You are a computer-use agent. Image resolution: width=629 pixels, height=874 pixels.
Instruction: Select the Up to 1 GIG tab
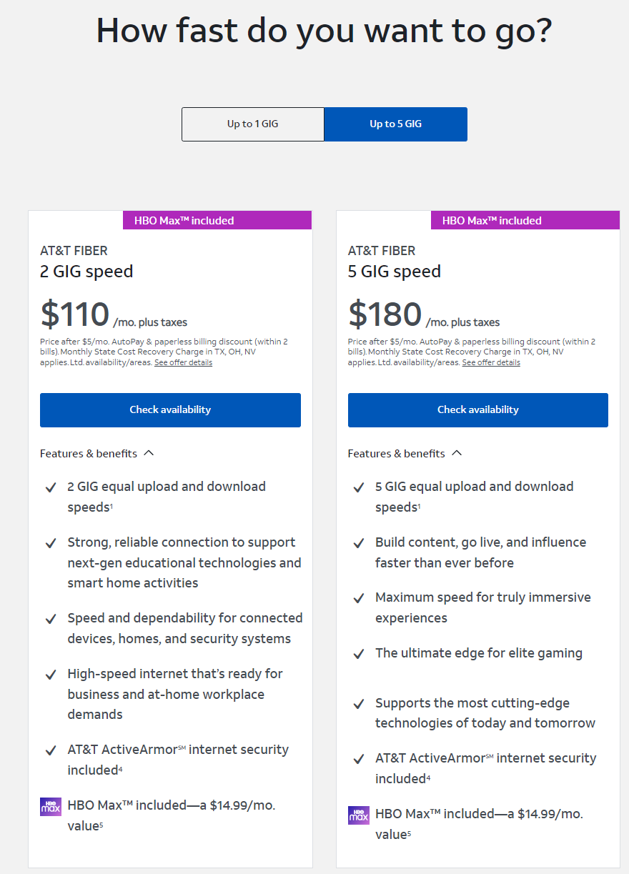[x=253, y=124]
